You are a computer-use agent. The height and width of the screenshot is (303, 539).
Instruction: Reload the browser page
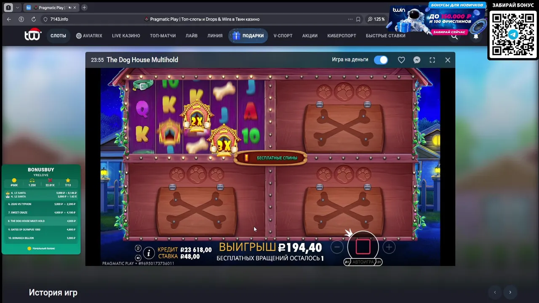33,19
